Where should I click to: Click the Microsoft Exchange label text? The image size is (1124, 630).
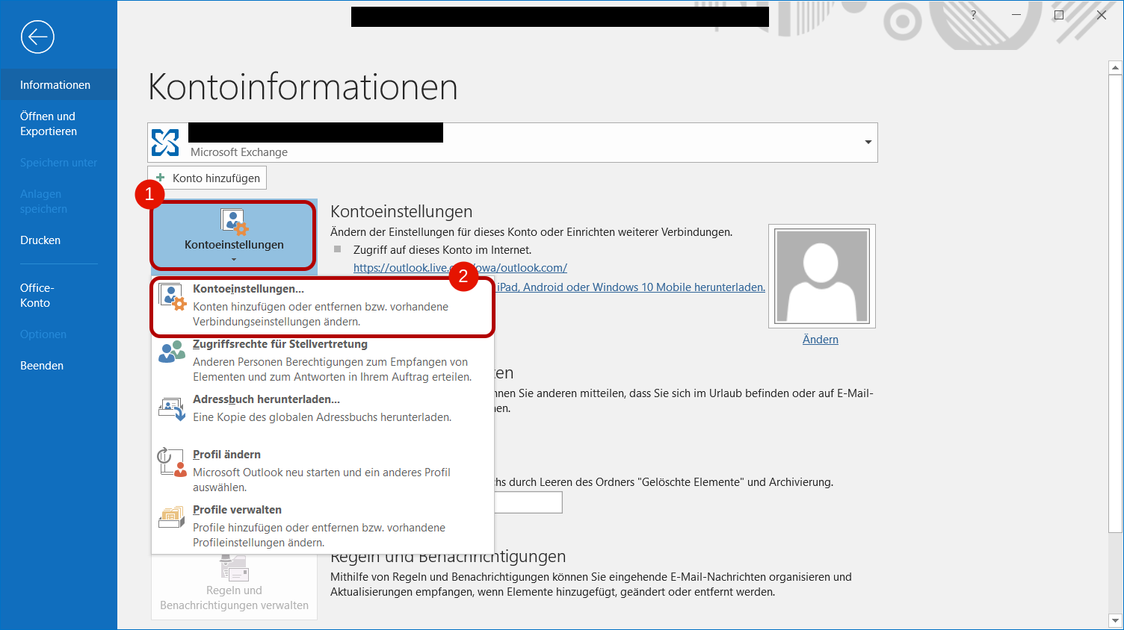pos(239,152)
